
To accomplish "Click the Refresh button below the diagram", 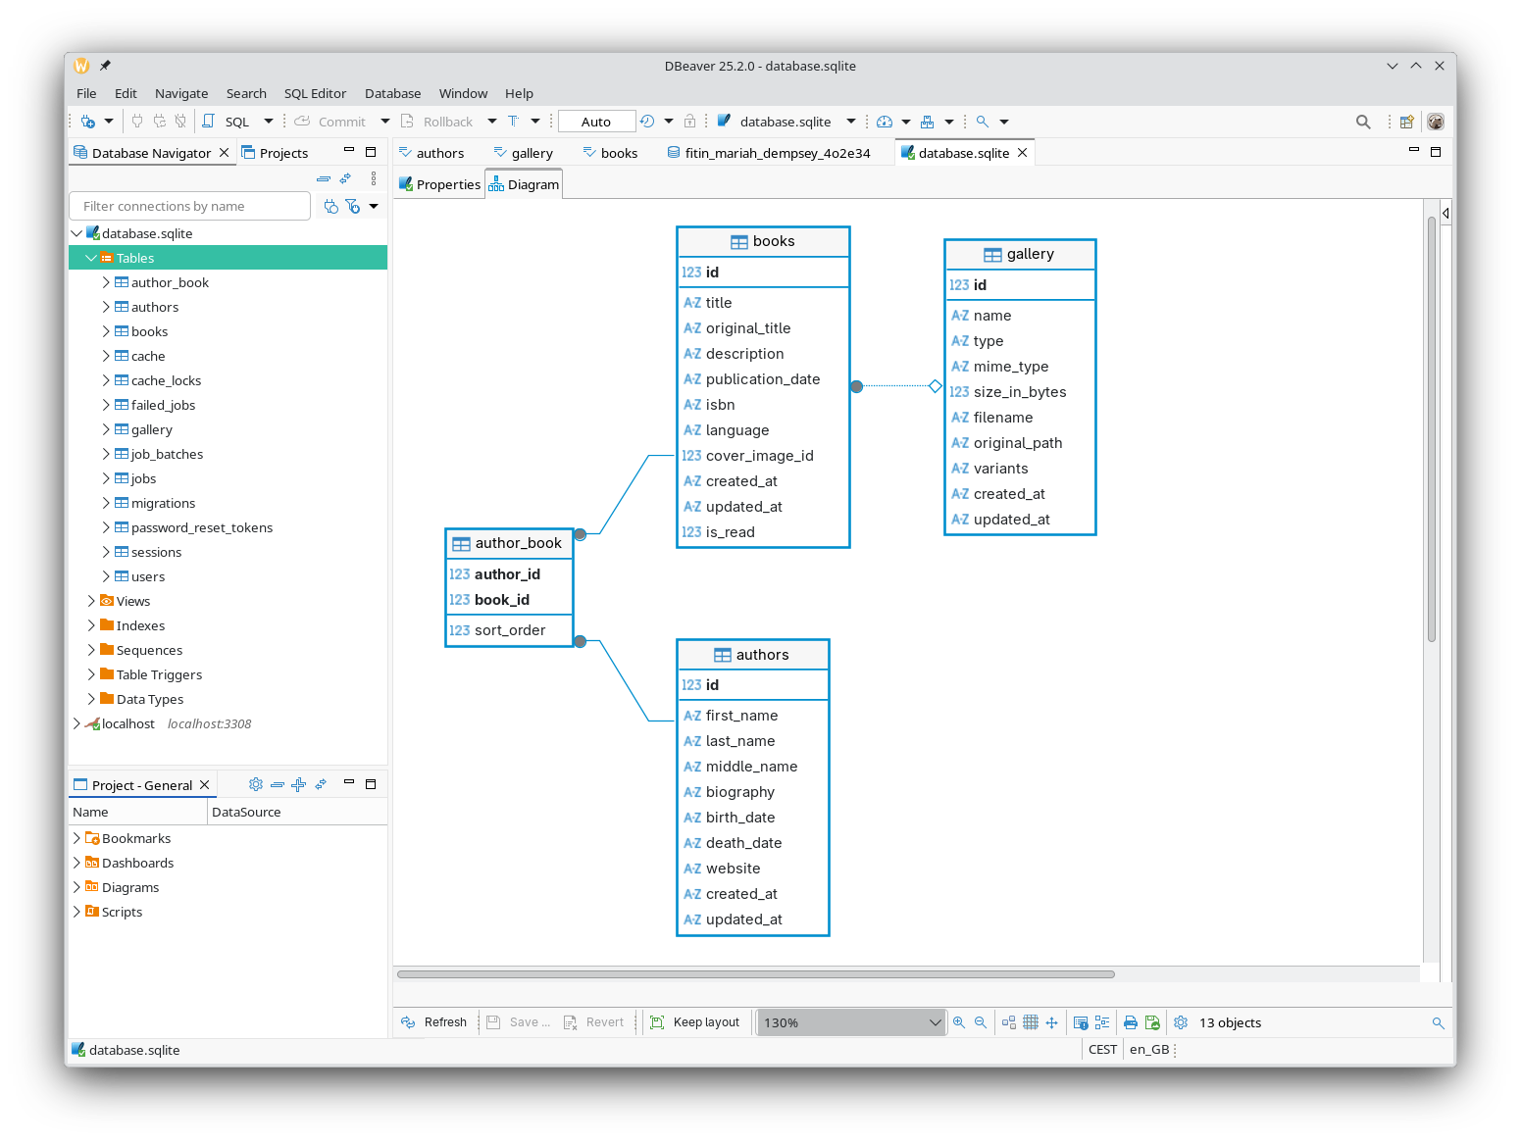I will pos(434,1022).
